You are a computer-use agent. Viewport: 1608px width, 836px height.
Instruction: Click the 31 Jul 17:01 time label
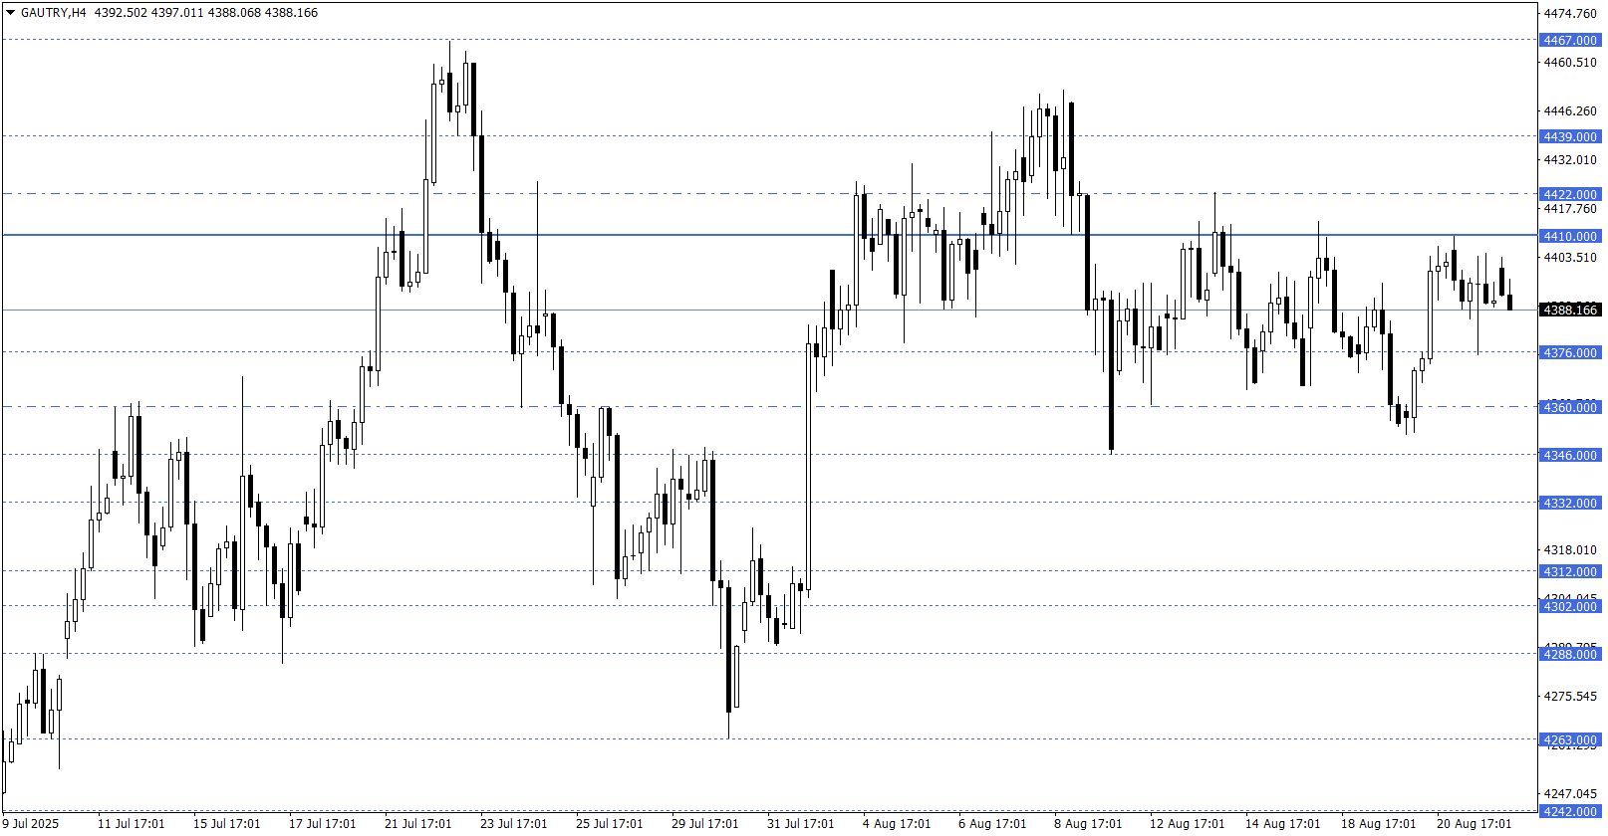(801, 824)
